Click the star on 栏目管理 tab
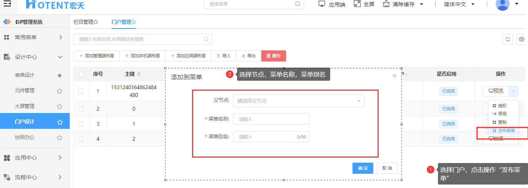 tap(95, 22)
